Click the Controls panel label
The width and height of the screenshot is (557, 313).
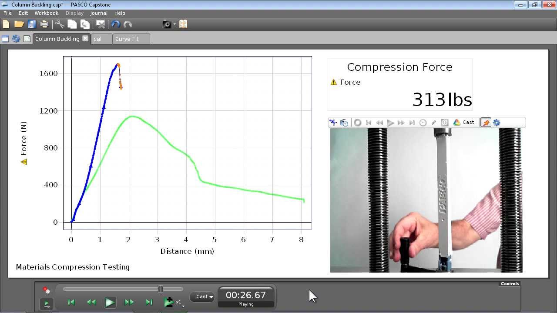click(x=510, y=284)
